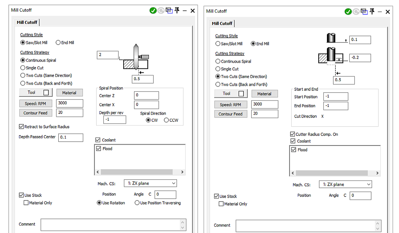Click Speed: RPM button in Start and End dialog

pyautogui.click(x=231, y=104)
